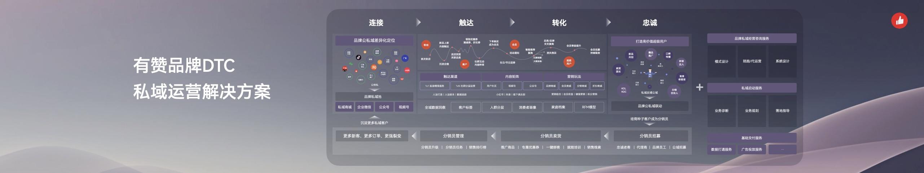Viewport: 924px width, 173px height.
Task: Click the 落地指导 service tile
Action: (782, 111)
